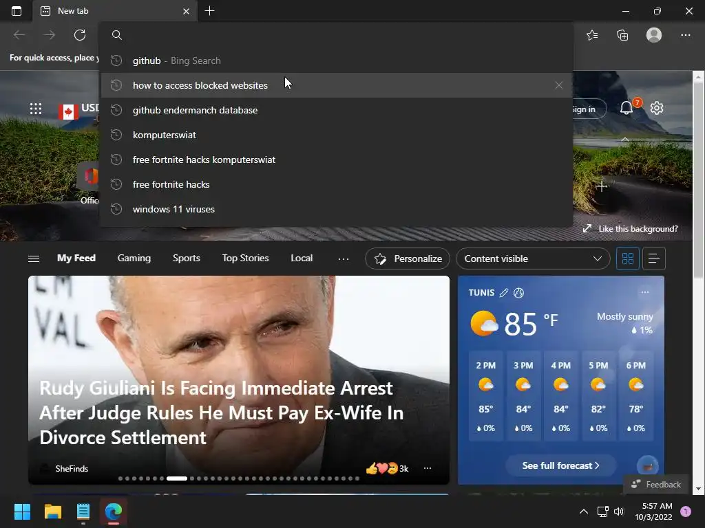Click the Canadian flag currency icon
705x528 pixels.
68,111
